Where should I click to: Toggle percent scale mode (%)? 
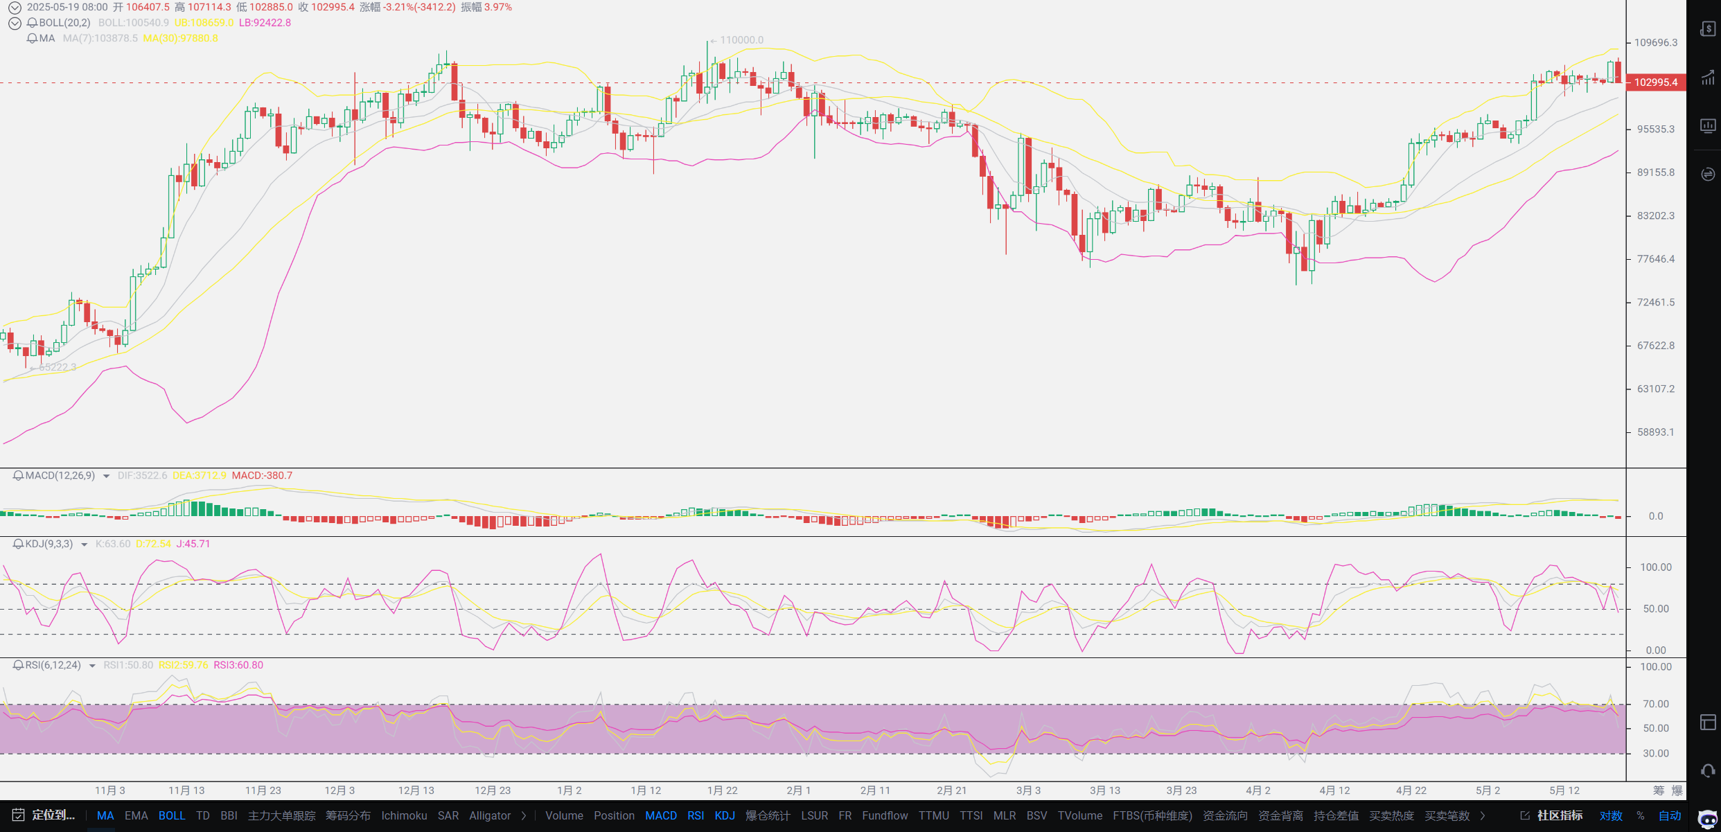[x=1640, y=815]
